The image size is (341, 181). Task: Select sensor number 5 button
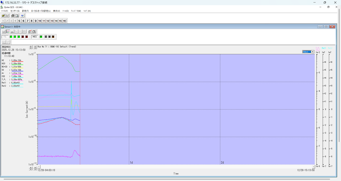coord(19,21)
